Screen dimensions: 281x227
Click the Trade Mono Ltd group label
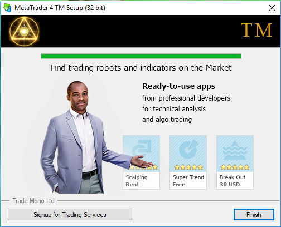point(33,201)
